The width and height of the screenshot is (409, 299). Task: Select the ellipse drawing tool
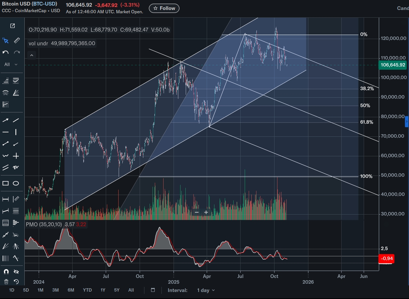[16, 183]
